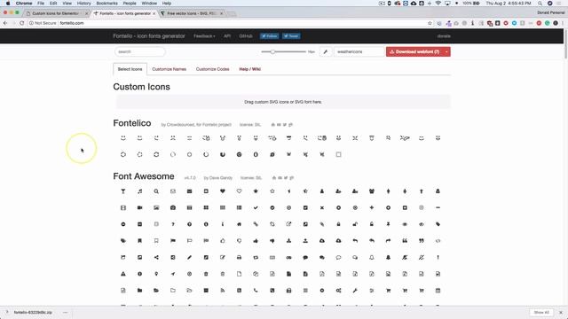Bookmark this page with the star icon
The height and width of the screenshot is (319, 568).
coord(430,23)
